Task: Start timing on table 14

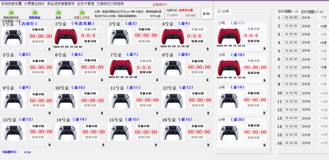Action: point(92,126)
